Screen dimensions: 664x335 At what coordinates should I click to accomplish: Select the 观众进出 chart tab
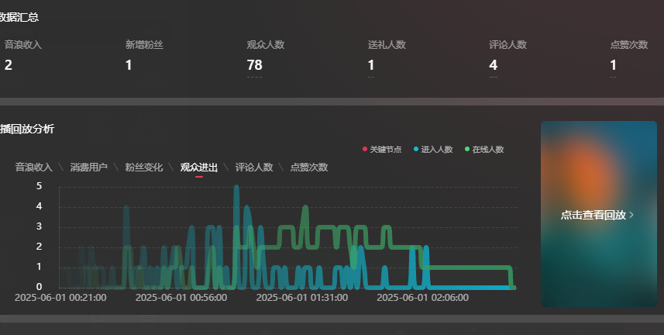tap(199, 167)
